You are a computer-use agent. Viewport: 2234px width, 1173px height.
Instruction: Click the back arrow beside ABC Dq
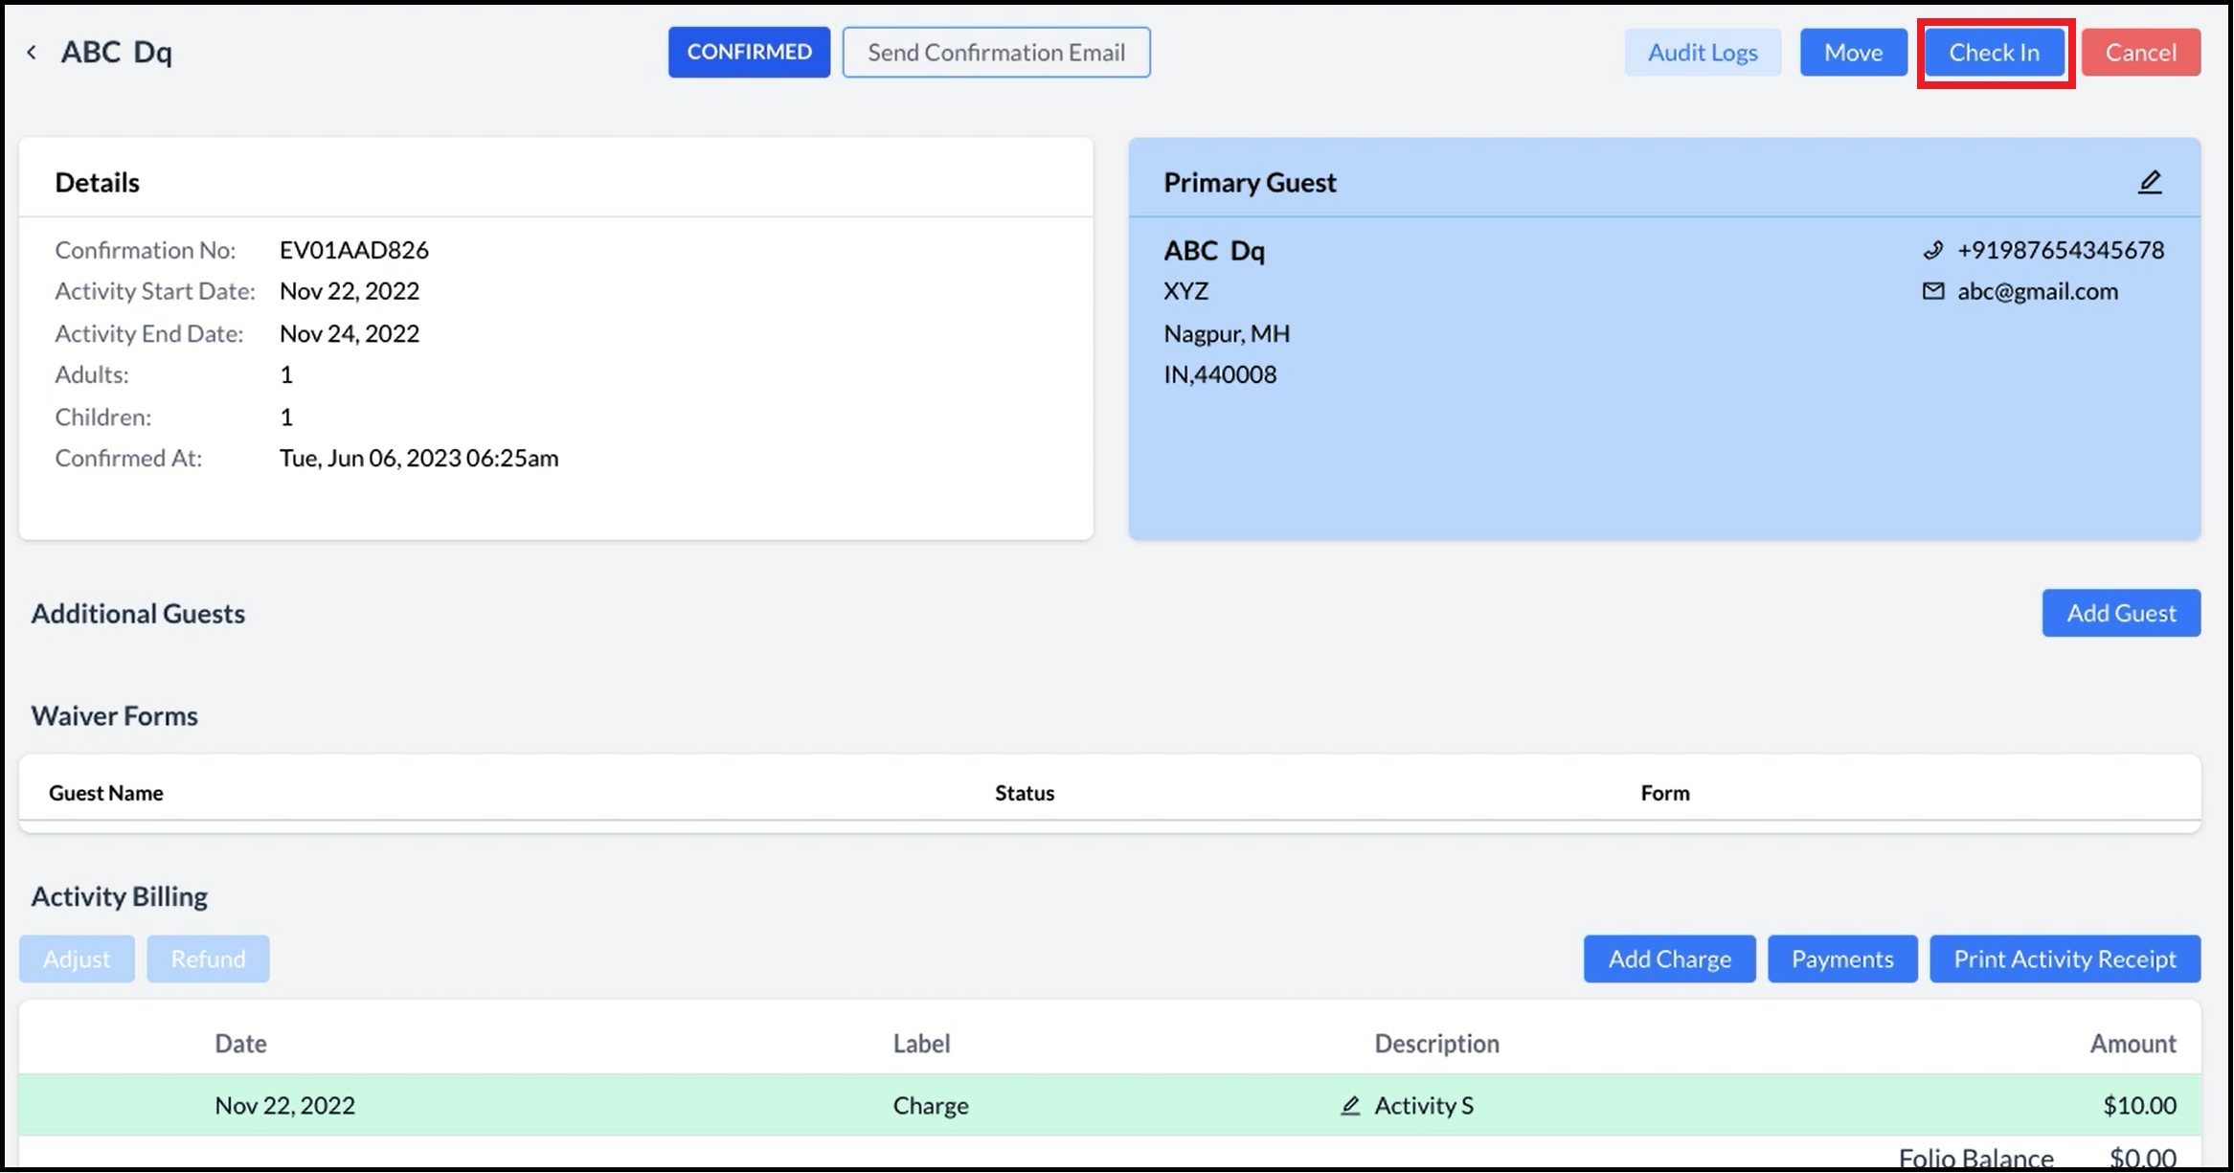[32, 53]
